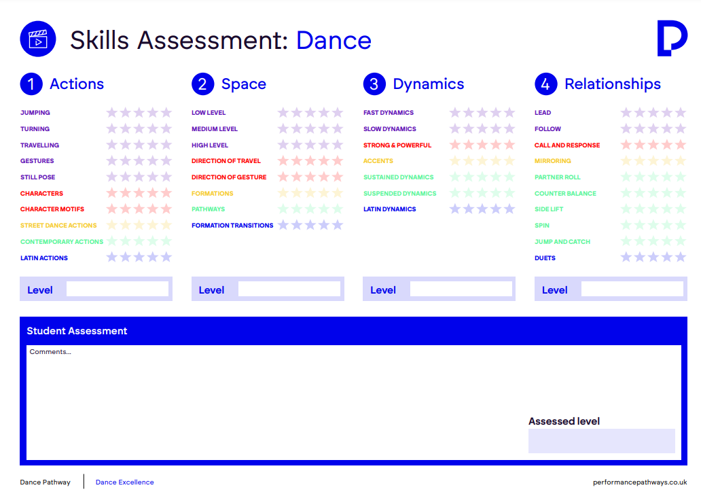This screenshot has height=494, width=701.
Task: Click the LATIN DYNAMICS label
Action: click(x=389, y=209)
